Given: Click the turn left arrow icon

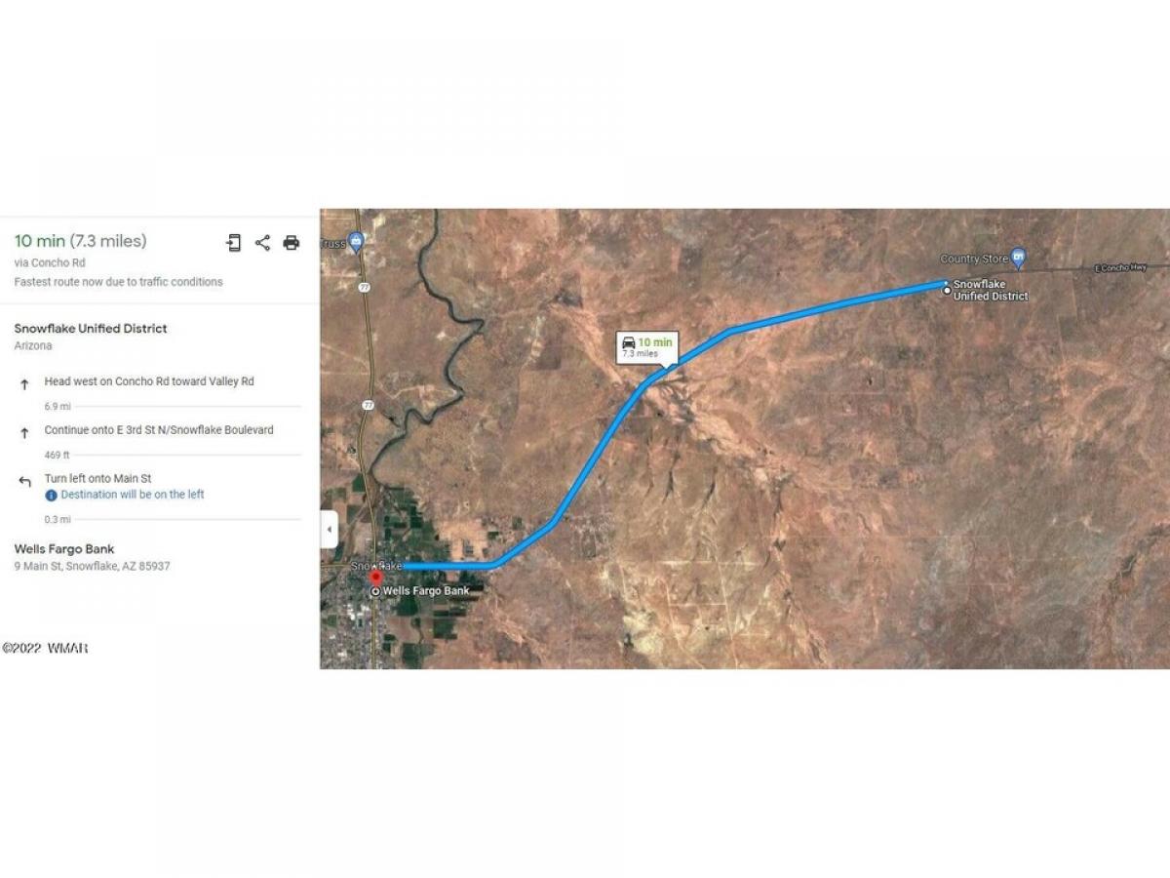Looking at the screenshot, I should click(24, 482).
